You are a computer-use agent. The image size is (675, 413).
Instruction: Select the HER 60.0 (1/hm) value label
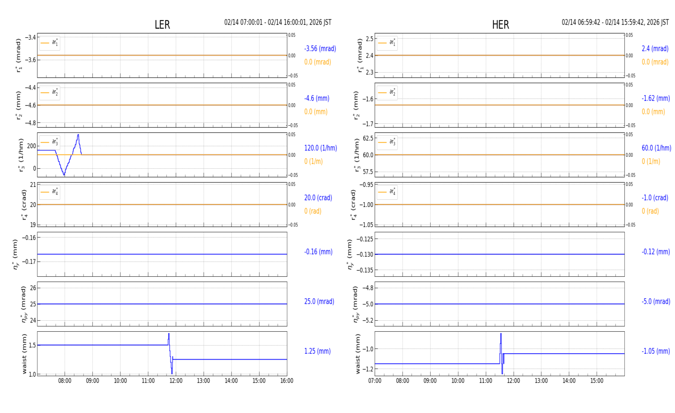coord(656,148)
